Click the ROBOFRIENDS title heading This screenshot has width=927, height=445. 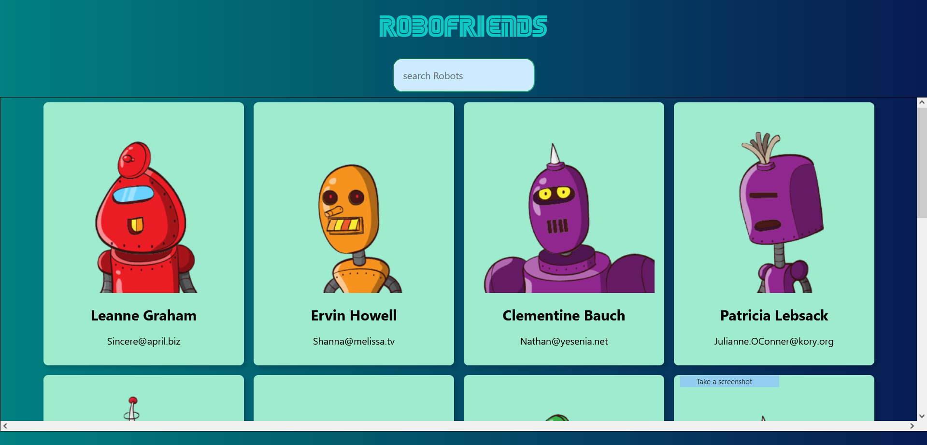click(x=463, y=27)
